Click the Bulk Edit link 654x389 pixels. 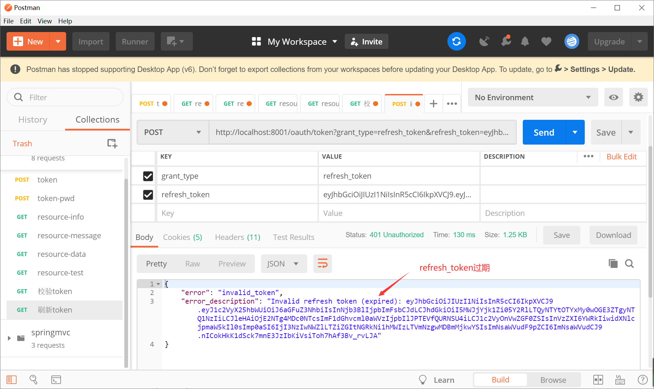pyautogui.click(x=622, y=157)
